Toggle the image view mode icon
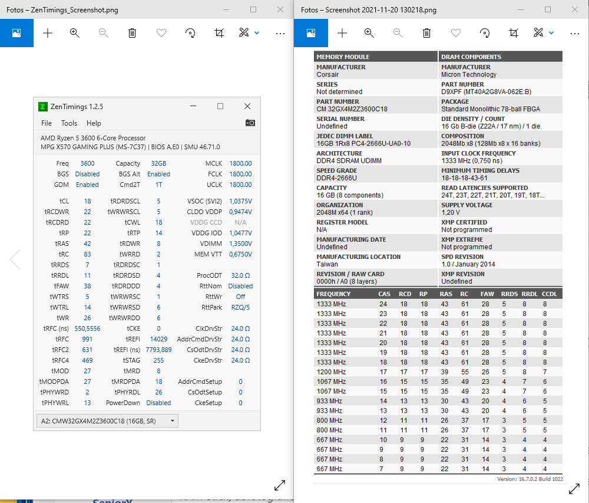This screenshot has height=503, width=589. (x=16, y=33)
